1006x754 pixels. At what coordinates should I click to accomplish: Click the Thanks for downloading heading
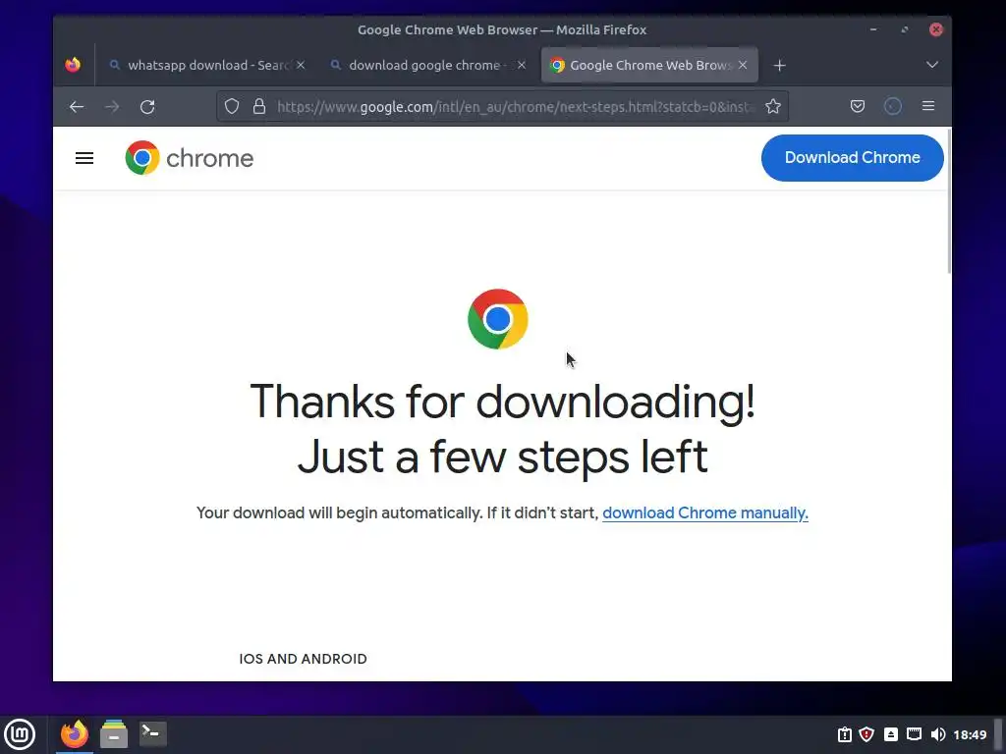(502, 429)
